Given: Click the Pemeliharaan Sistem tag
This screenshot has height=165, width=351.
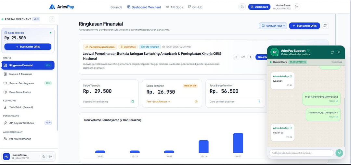Looking at the screenshot, I should (x=100, y=47).
